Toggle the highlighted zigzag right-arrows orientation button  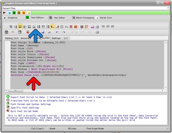tap(20, 27)
